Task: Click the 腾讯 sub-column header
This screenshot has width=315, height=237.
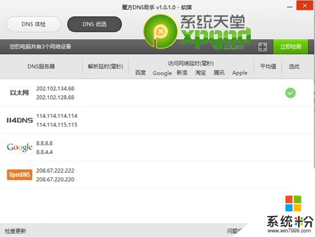Action: click(x=219, y=73)
